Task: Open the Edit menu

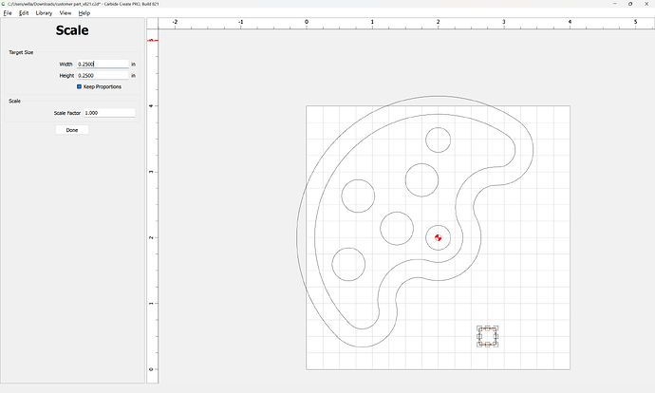Action: [x=24, y=13]
